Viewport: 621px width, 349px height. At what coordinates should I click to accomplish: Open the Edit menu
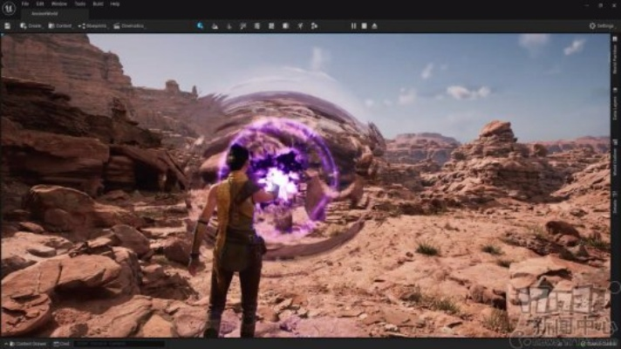tap(40, 4)
